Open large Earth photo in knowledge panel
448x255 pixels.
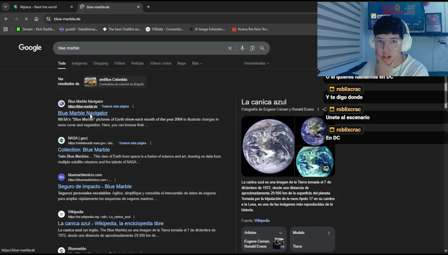[268, 146]
